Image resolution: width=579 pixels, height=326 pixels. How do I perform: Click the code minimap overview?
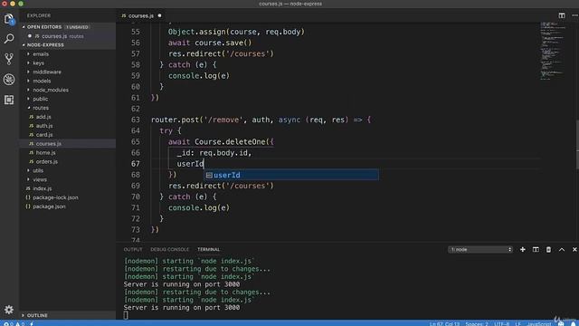pyautogui.click(x=553, y=51)
